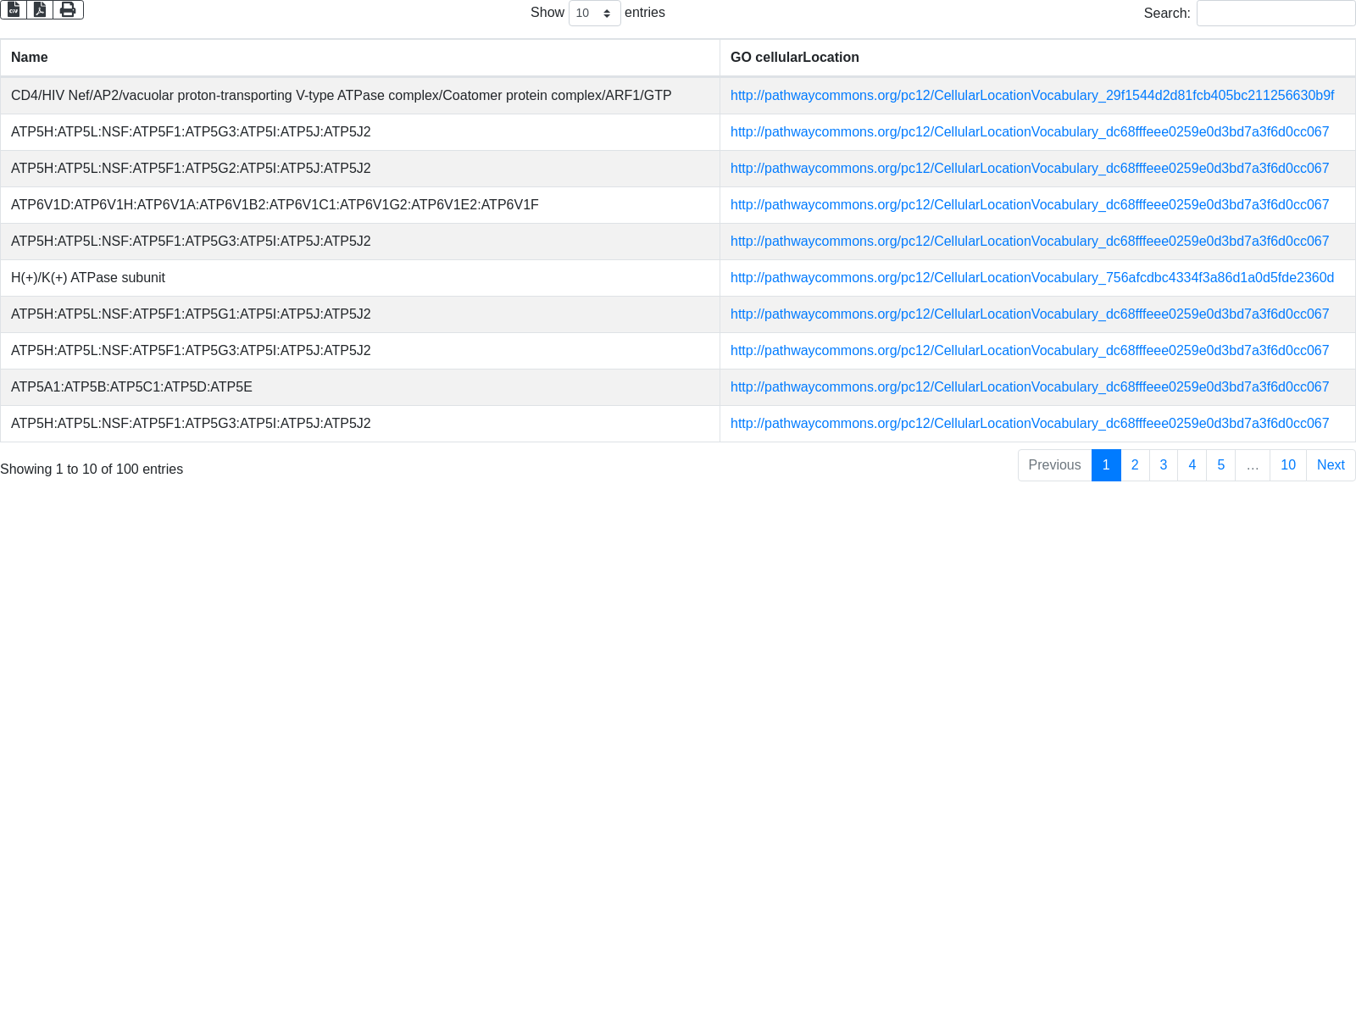Jump to page 3 in pagination

pos(1164,465)
